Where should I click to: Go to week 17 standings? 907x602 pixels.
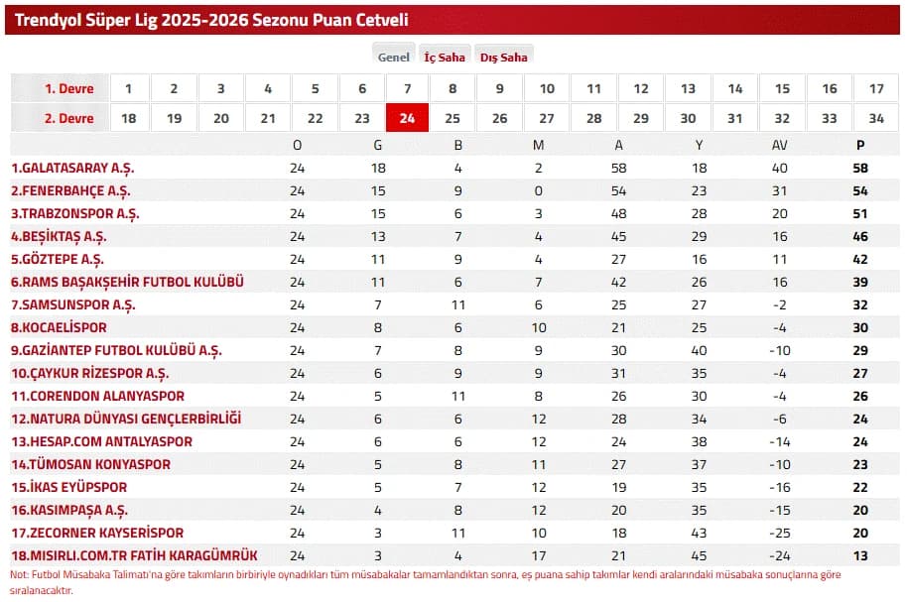point(876,88)
